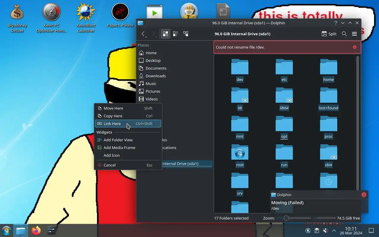379x237 pixels.
Task: Go to Desktop in Places sidebar
Action: point(174,60)
